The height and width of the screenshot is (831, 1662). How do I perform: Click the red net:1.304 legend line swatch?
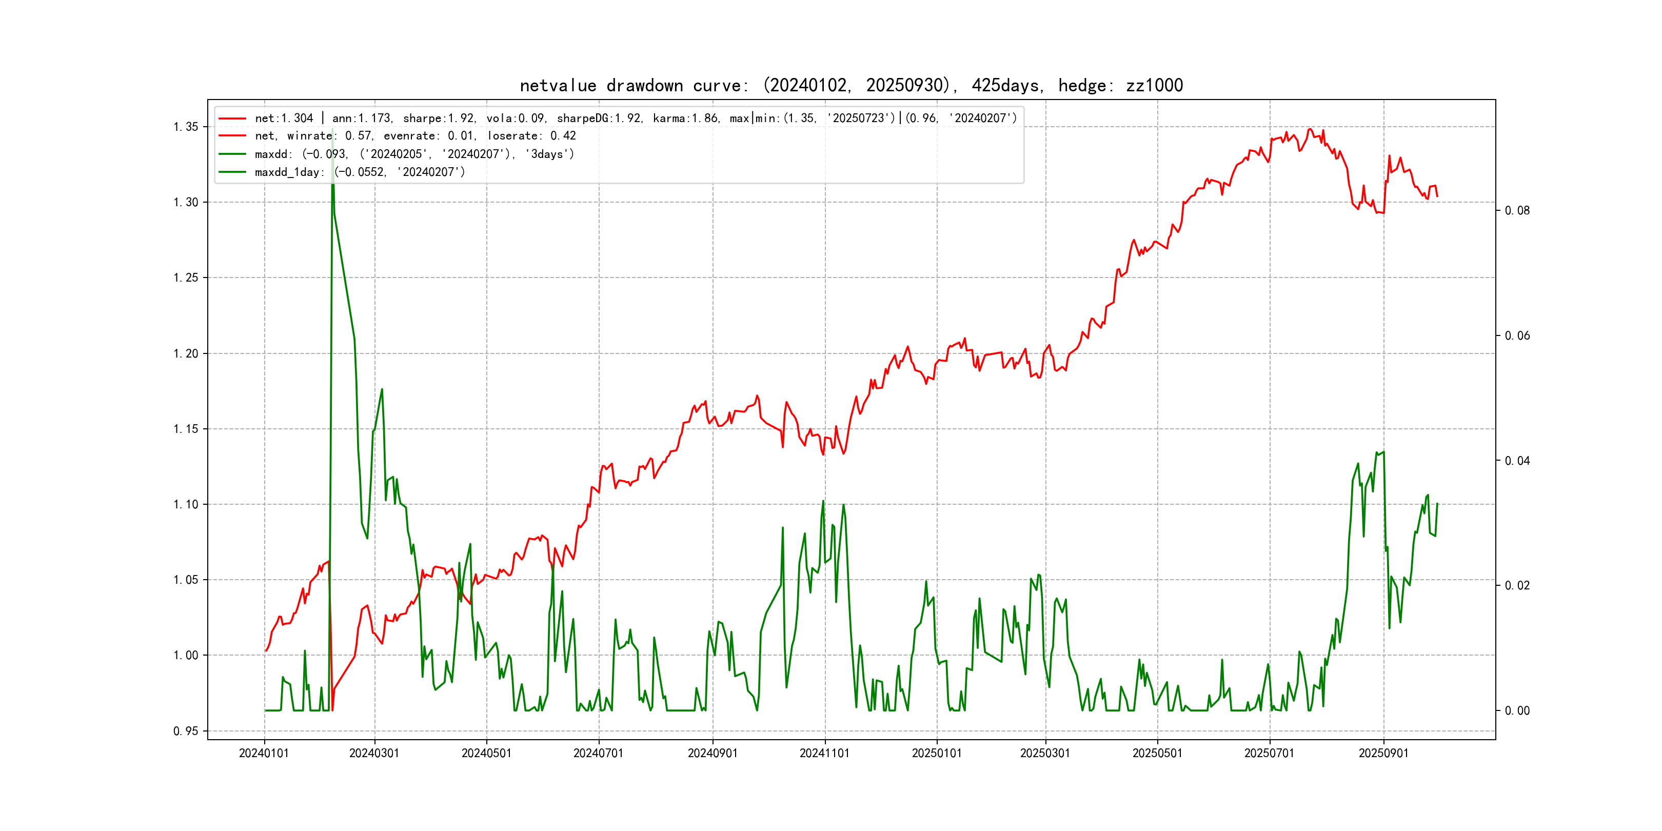tap(232, 118)
